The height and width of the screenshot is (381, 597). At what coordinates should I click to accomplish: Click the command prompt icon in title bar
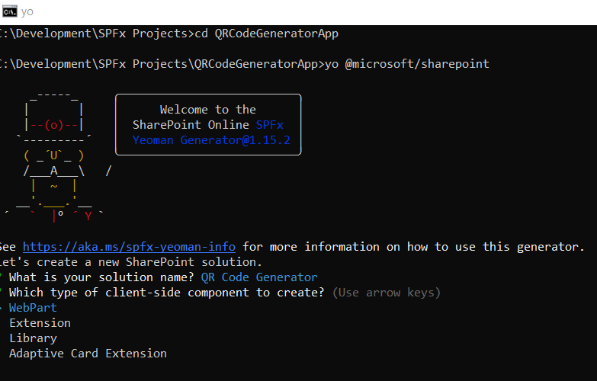tap(9, 11)
